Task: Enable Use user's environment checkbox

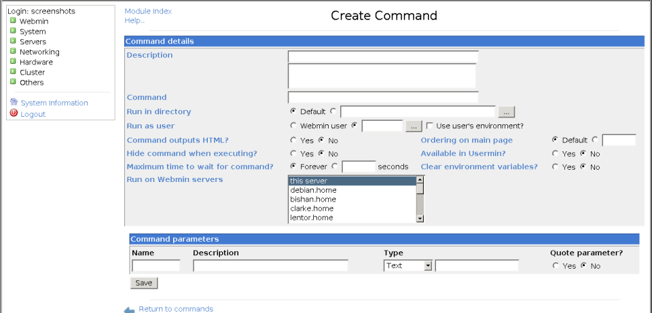Action: pyautogui.click(x=429, y=126)
